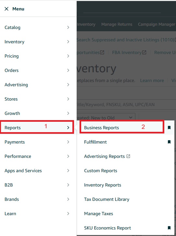Click external link icon next to FBA Inventory
This screenshot has height=236, width=176.
tap(144, 52)
